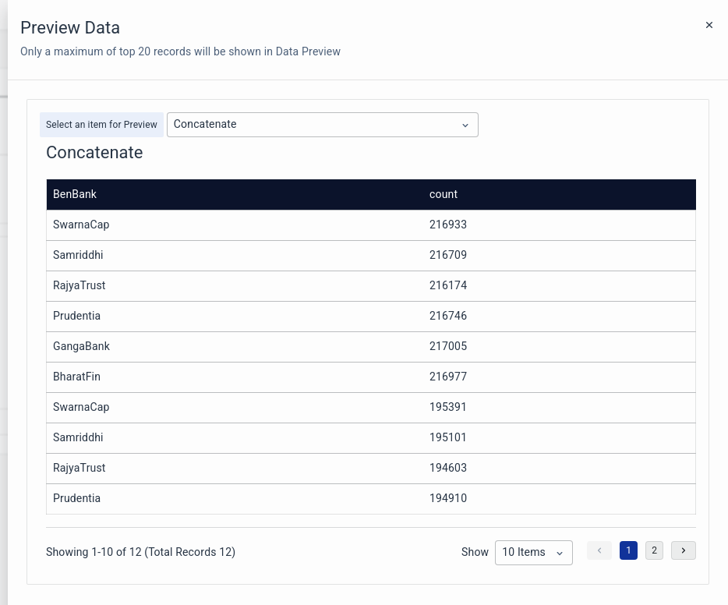Select the RajyaTrust row with 216174
This screenshot has height=605, width=728.
(80, 285)
